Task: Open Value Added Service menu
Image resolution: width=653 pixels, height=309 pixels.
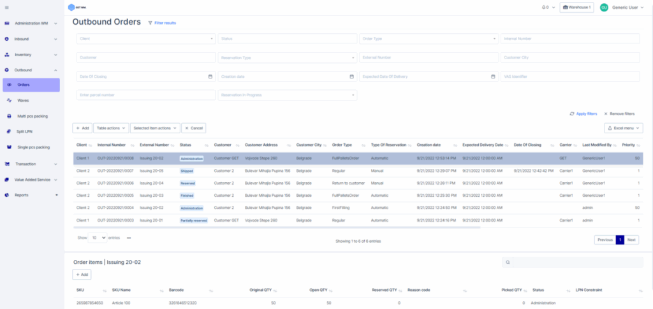Action: tap(33, 180)
